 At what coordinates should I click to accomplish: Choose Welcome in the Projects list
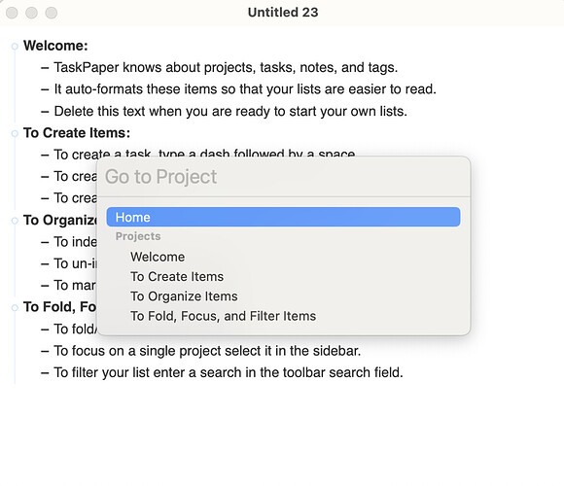pyautogui.click(x=158, y=257)
